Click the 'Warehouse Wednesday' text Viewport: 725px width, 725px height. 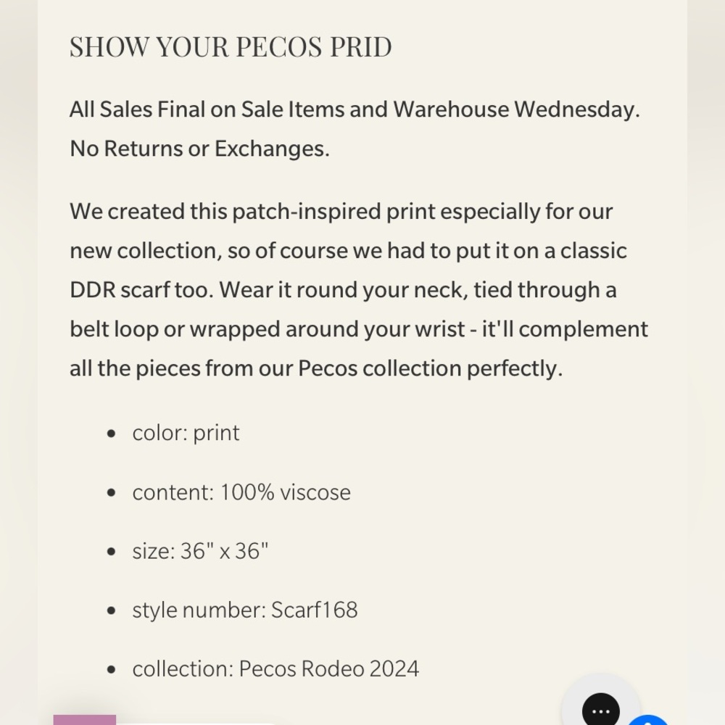(x=515, y=109)
